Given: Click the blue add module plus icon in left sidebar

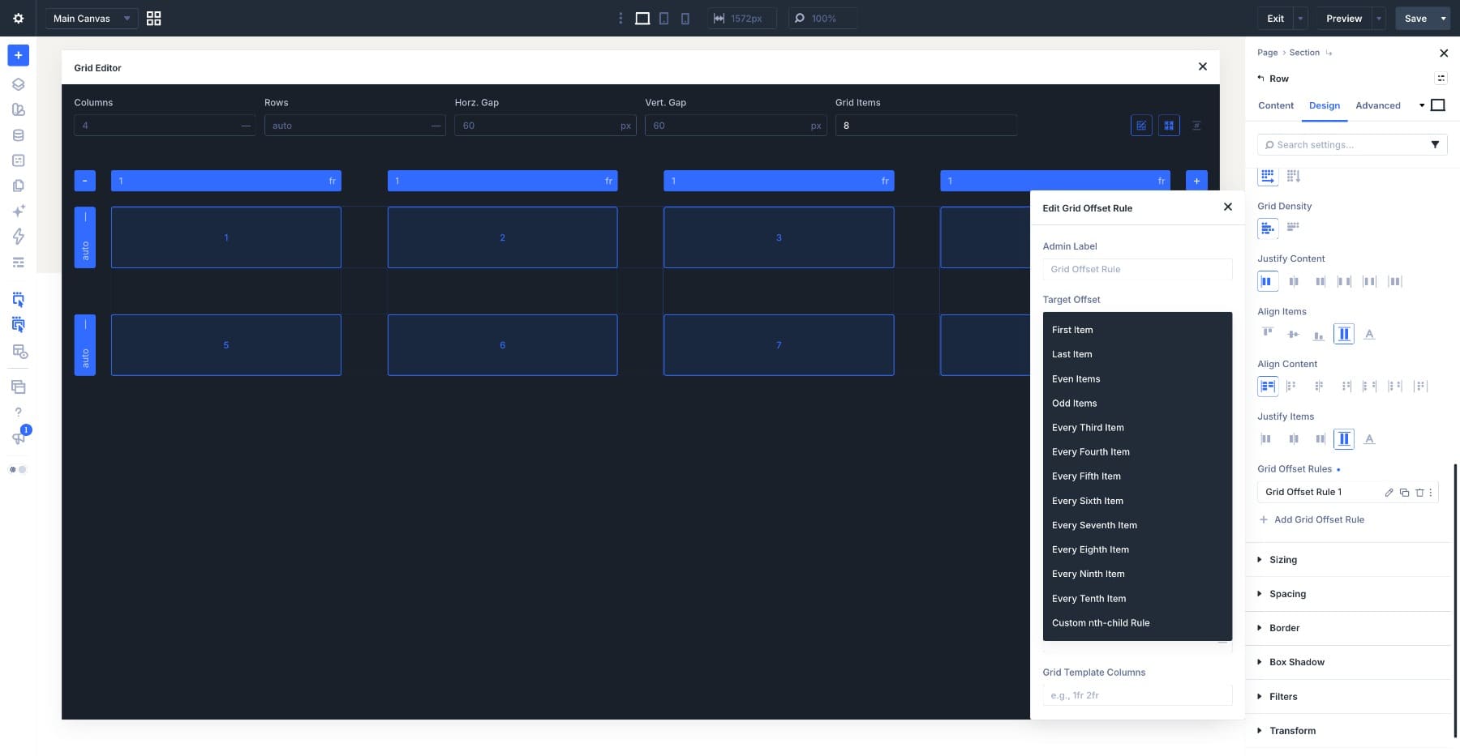Looking at the screenshot, I should (x=18, y=55).
